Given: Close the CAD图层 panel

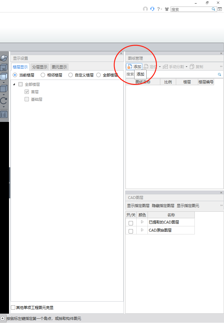Looking at the screenshot, I should 221,193.
